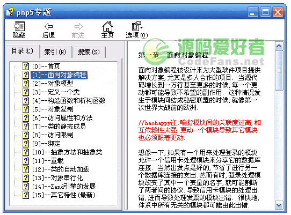
Task: Click the scrollbar down arrow in content pane
Action: (279, 205)
